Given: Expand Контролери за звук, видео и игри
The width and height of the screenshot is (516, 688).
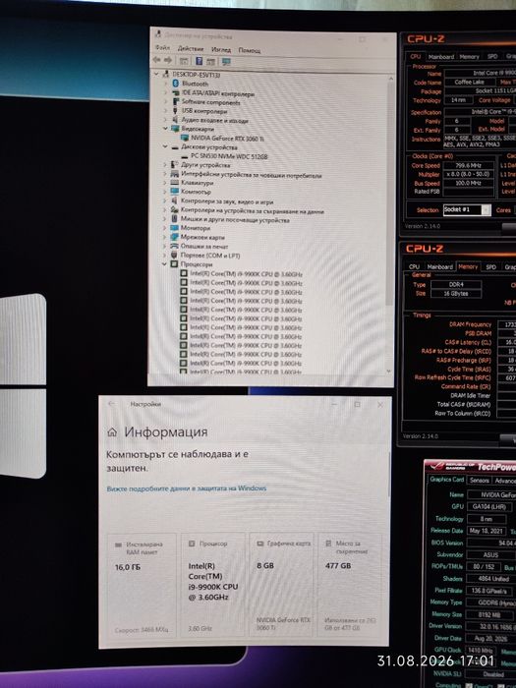Looking at the screenshot, I should pyautogui.click(x=165, y=201).
